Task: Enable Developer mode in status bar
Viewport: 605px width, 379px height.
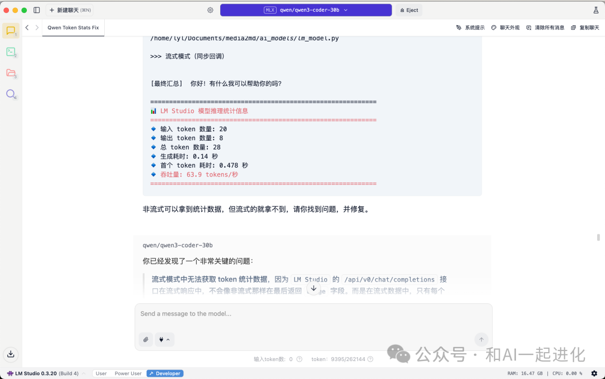Action: [165, 373]
